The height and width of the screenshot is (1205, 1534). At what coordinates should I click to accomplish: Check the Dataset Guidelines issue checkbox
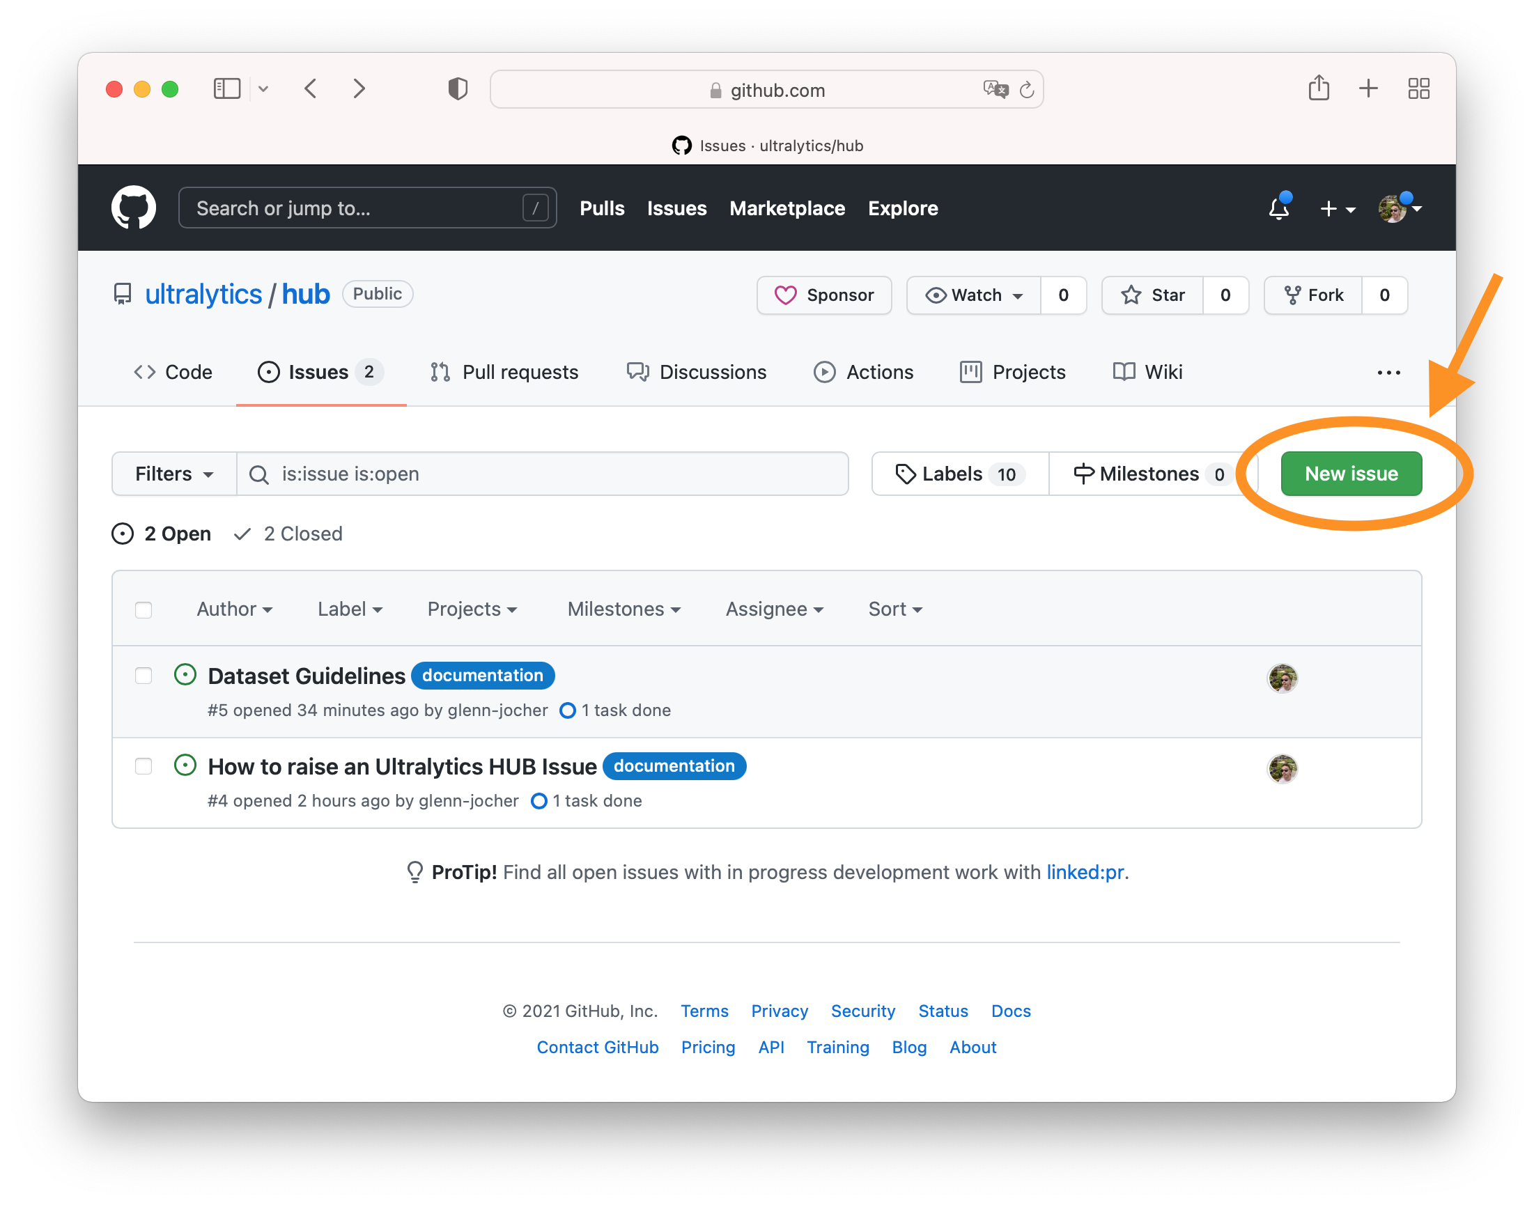tap(144, 676)
